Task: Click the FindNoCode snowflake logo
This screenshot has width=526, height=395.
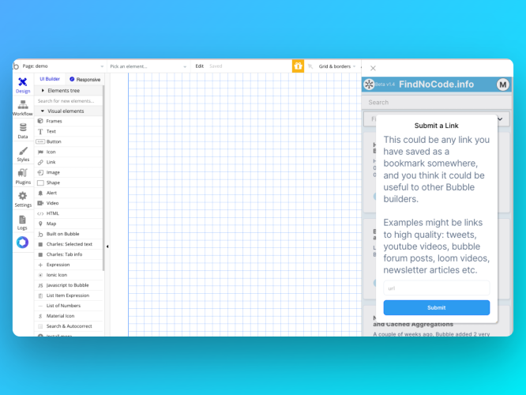Action: pos(369,85)
